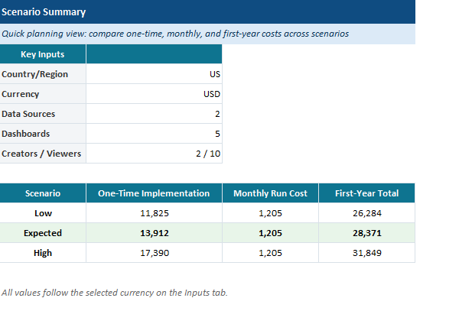The image size is (472, 311).
Task: Select the 26,284 first-year total
Action: tap(366, 213)
